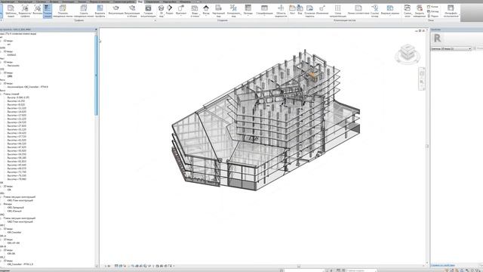Open Render Gallery (Галерея визуализации)
Image resolution: width=483 pixels, height=272 pixels.
[148, 11]
